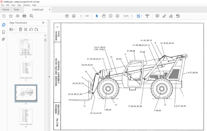This screenshot has height=131, width=207.
Task: Expand the thumbnail options menu dropdown
Action: 12,29
